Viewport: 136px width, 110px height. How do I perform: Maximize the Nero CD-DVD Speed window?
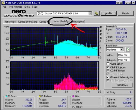(x=130, y=3)
